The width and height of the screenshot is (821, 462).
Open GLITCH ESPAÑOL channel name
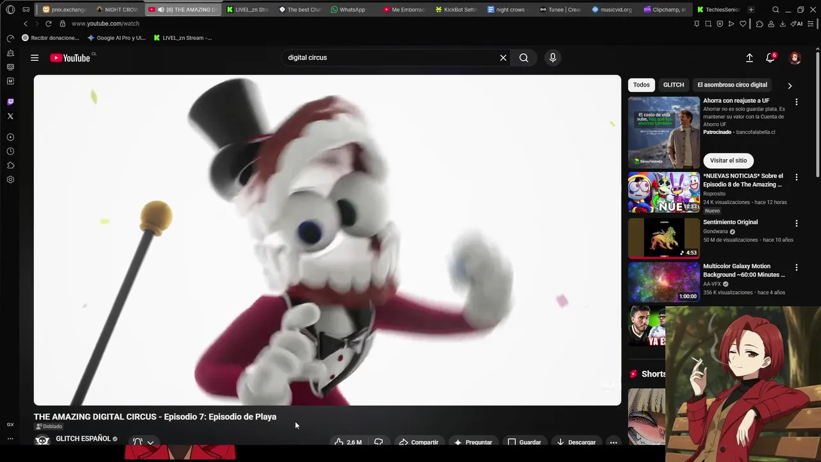[83, 439]
